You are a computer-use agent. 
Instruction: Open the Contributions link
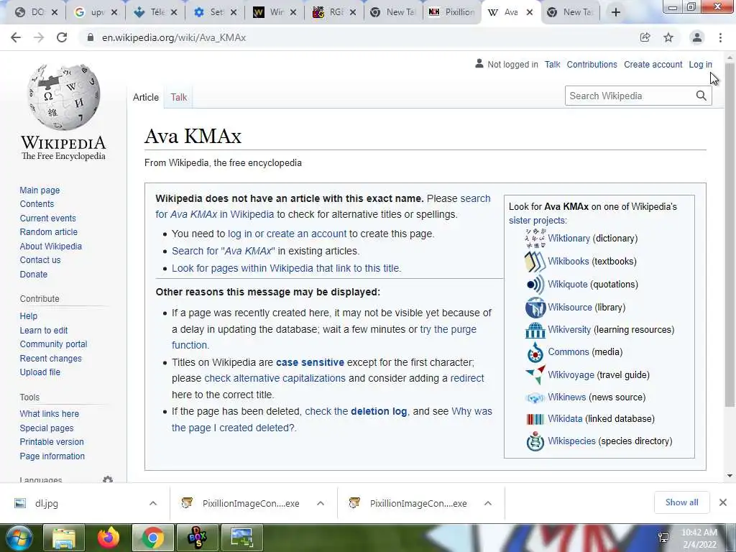point(592,65)
